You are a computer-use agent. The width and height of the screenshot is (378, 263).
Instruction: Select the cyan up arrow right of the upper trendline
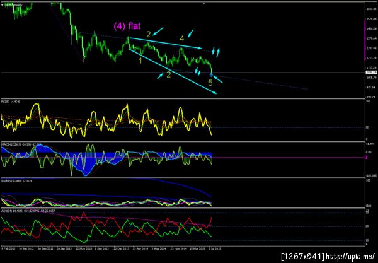[218, 52]
